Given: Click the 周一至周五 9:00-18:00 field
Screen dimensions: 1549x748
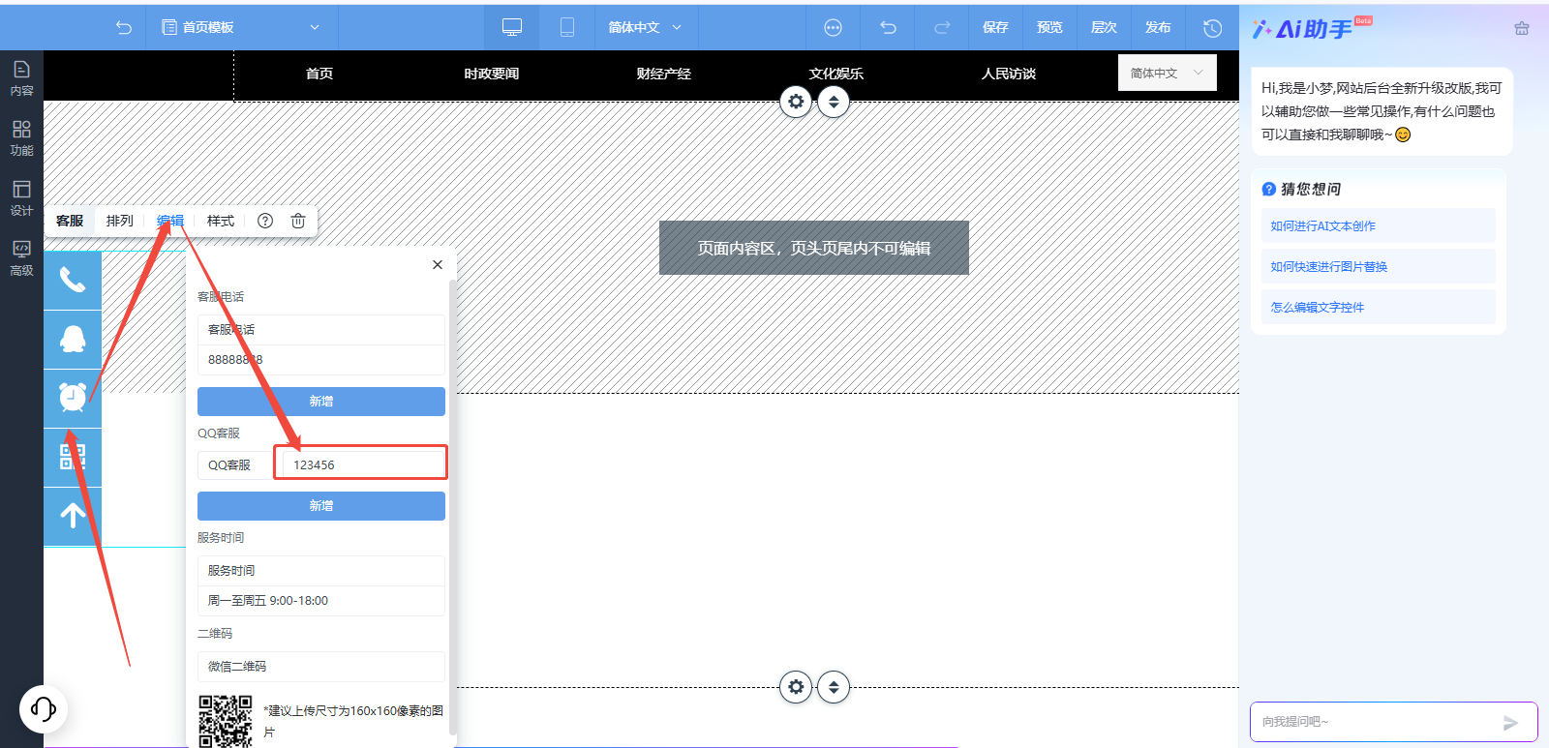Looking at the screenshot, I should tap(321, 601).
